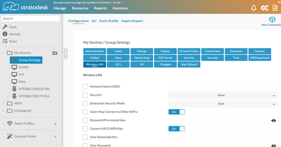
Task: Click the gear icon in Group Settings
Action: point(14,60)
